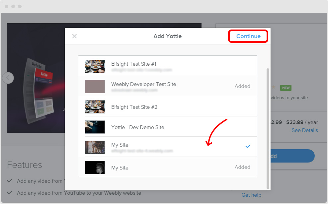Click Yottie - Dev Demo Site thumbnail
328x204 pixels.
coord(95,127)
